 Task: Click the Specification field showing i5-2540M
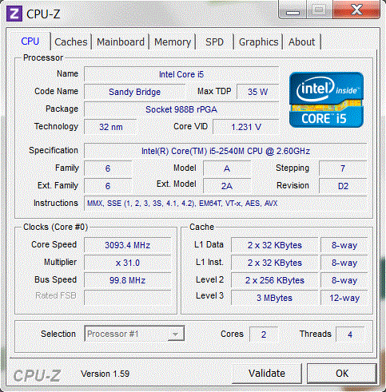tap(225, 151)
